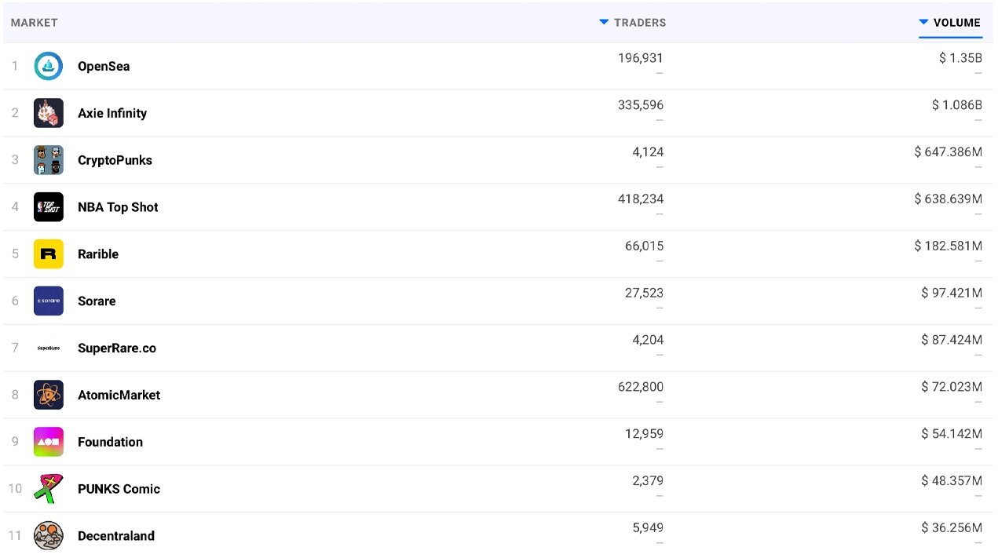Click the volume value $ 182.581M

[x=949, y=246]
